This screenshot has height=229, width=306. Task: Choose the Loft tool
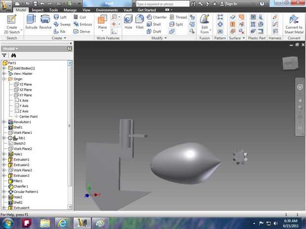point(60,17)
